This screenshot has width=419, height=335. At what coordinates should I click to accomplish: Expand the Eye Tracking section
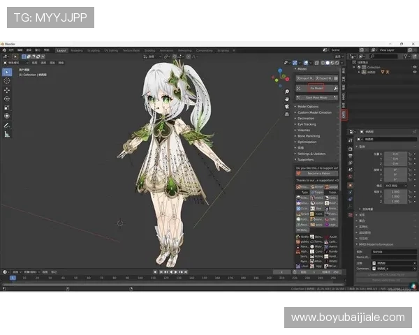(x=306, y=124)
